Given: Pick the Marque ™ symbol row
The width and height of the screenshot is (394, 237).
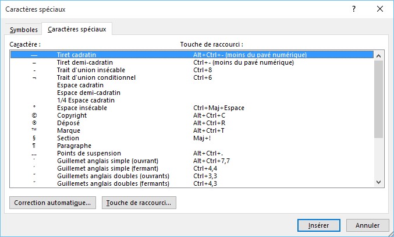Looking at the screenshot, I should click(69, 130).
